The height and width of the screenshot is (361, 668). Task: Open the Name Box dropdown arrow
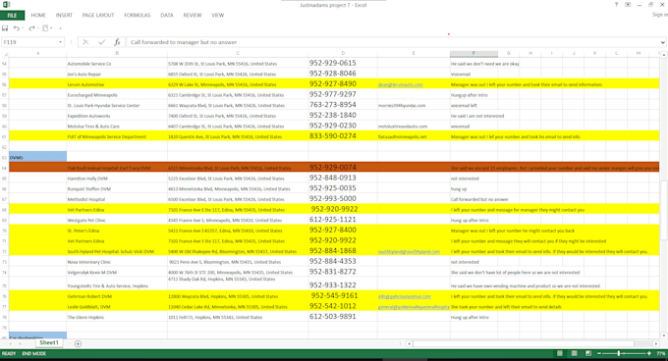coord(60,42)
